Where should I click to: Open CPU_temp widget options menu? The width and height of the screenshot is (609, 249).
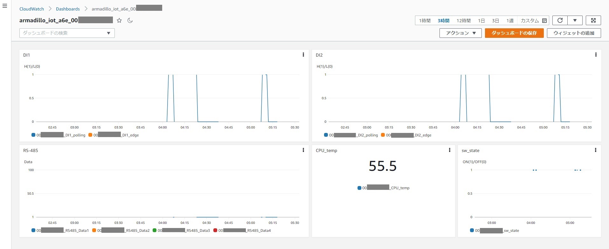coord(449,150)
